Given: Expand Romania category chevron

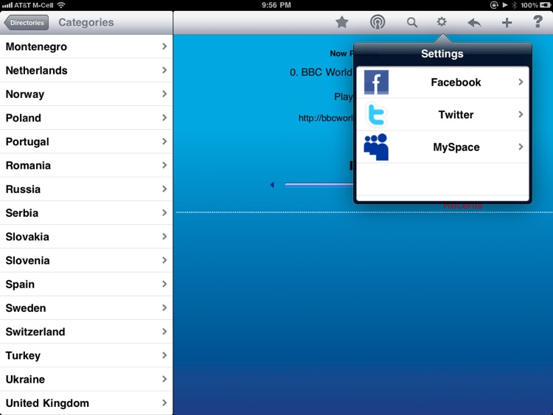Looking at the screenshot, I should [x=164, y=165].
